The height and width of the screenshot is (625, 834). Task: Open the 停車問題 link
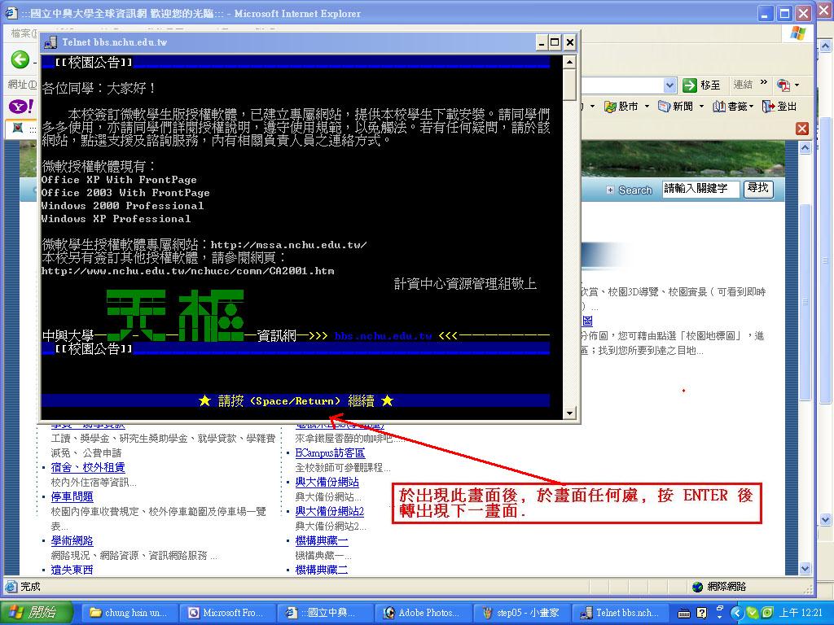[72, 497]
